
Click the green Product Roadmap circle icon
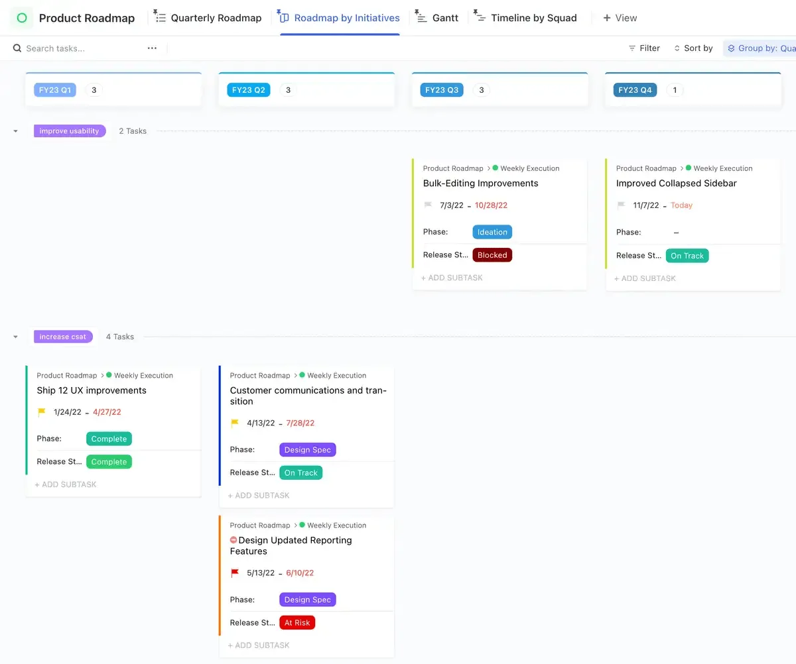(21, 18)
